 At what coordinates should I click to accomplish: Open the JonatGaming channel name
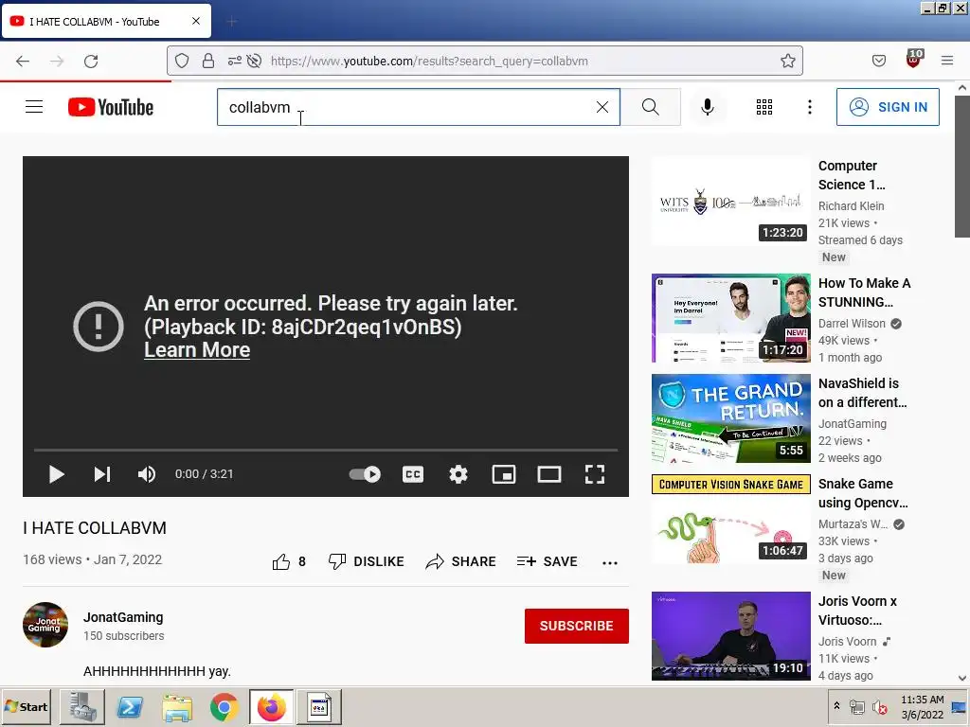[x=123, y=617]
